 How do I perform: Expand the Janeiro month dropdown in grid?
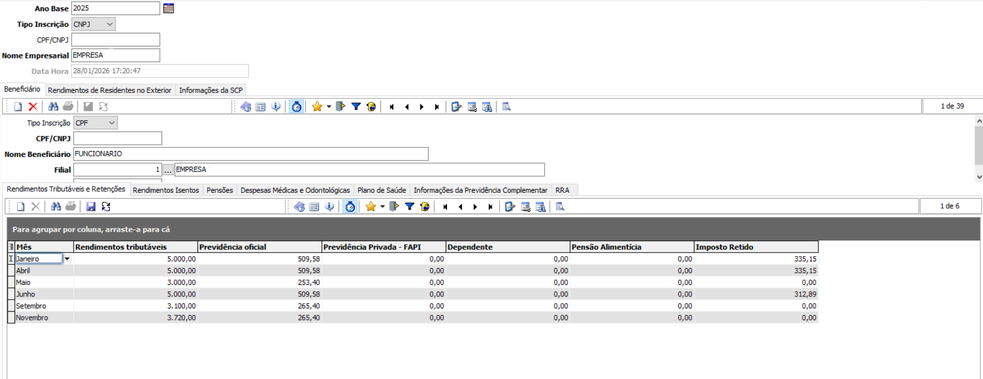point(67,259)
